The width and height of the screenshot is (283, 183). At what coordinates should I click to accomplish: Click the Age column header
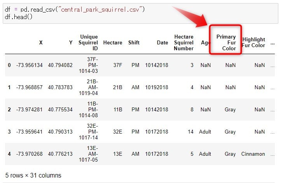click(206, 43)
